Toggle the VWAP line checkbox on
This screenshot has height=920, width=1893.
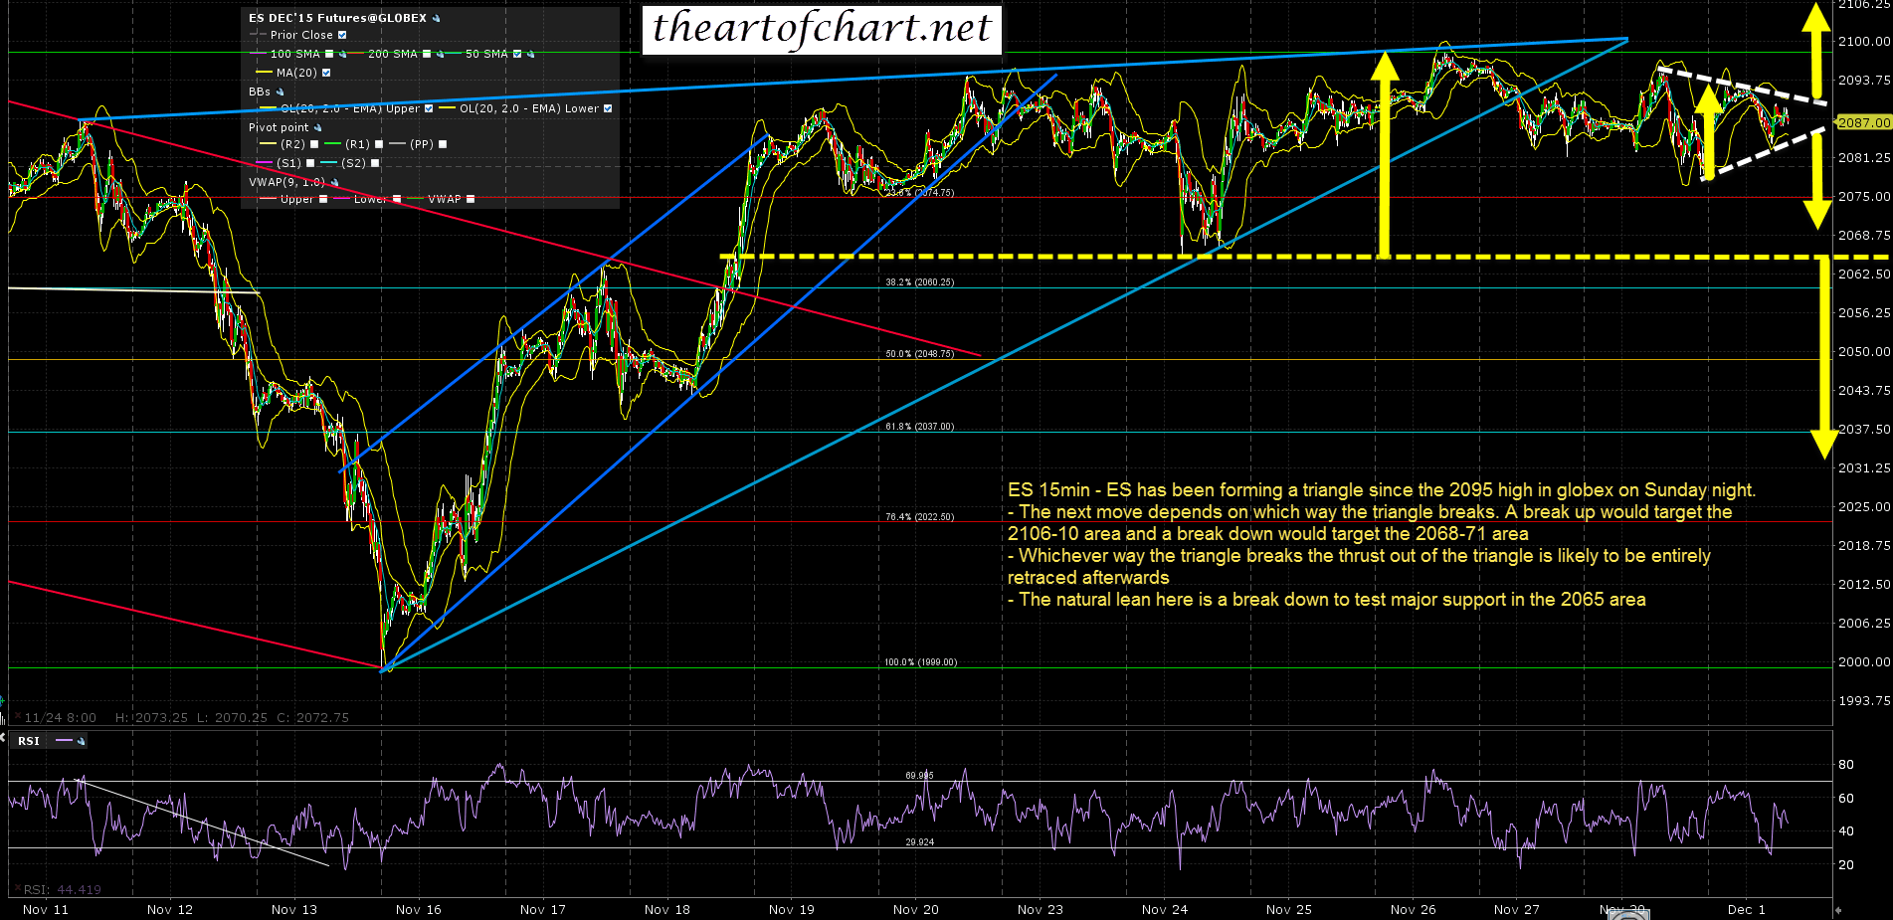[471, 199]
